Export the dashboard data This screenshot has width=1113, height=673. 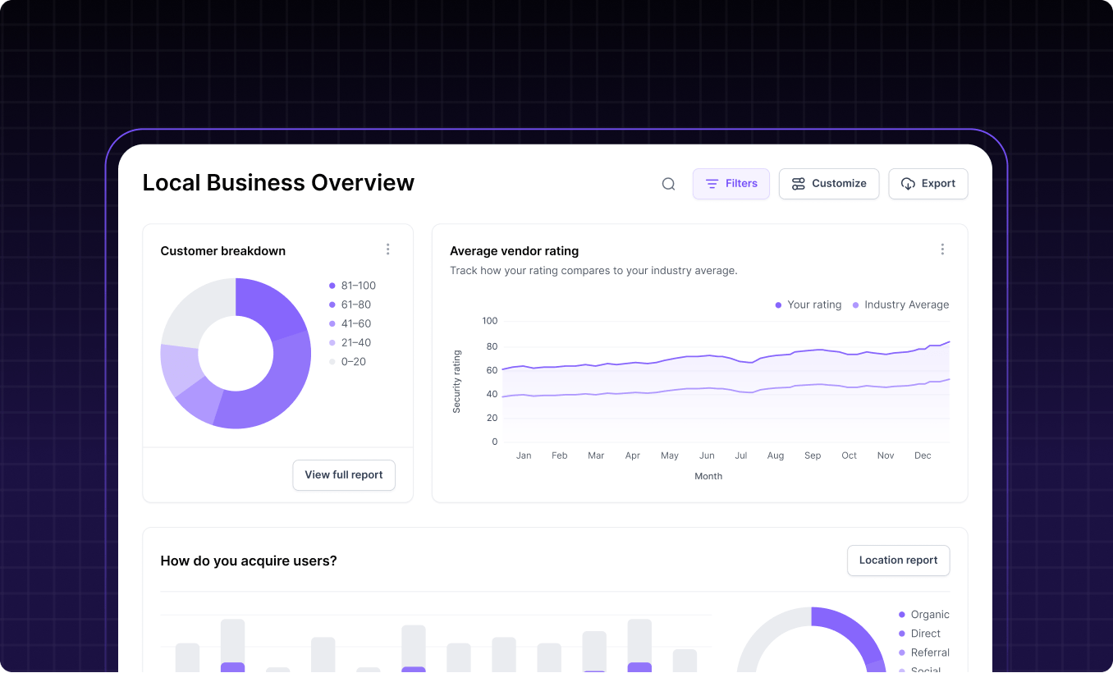pyautogui.click(x=927, y=184)
